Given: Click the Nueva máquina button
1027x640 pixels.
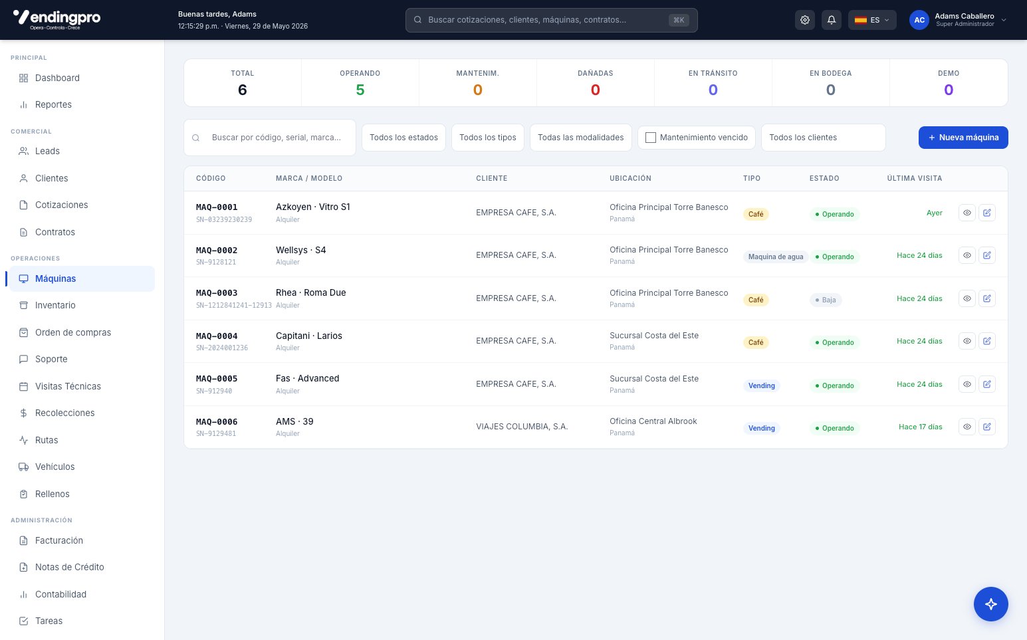Looking at the screenshot, I should [963, 138].
